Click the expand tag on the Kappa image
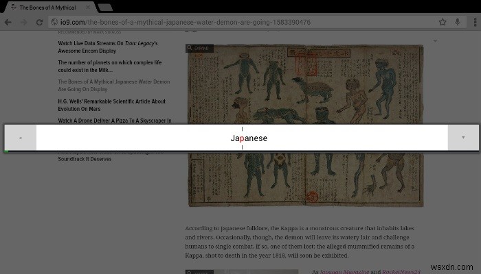Screen dimensions: 481x274 tap(201, 49)
